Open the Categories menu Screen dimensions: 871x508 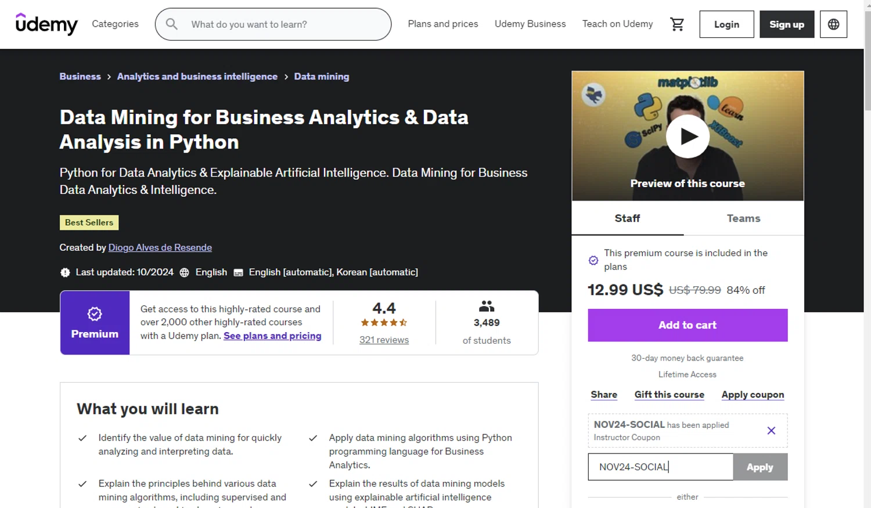(115, 24)
